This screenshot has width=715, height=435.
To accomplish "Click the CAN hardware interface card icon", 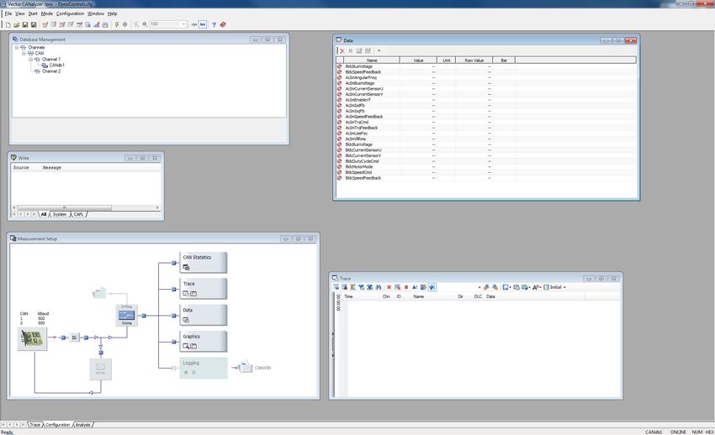I will point(33,338).
